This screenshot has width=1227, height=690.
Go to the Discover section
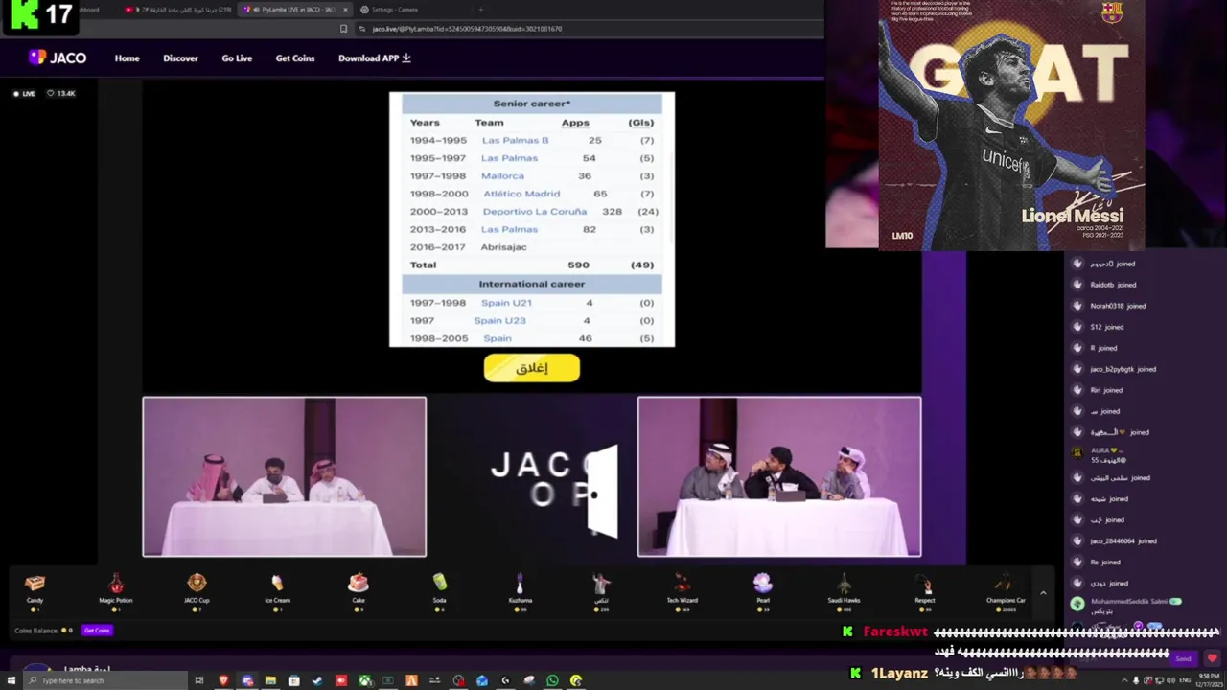coord(180,58)
